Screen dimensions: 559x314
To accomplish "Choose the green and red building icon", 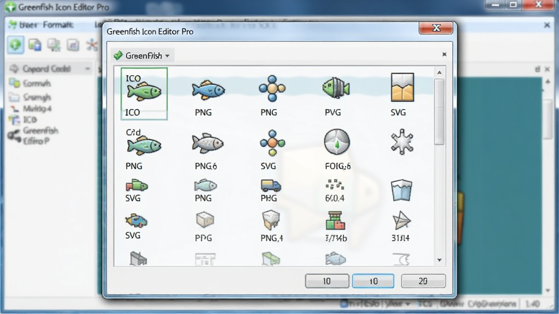I will (335, 220).
